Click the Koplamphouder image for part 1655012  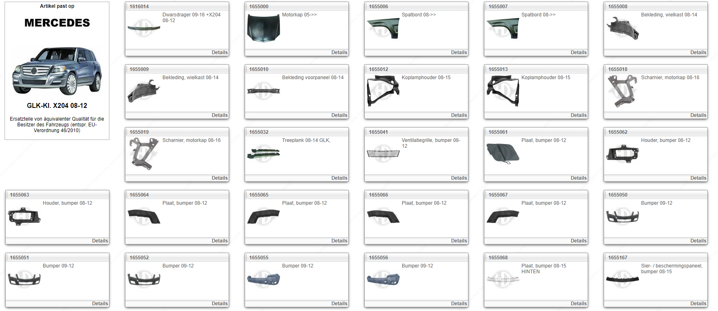click(x=383, y=91)
